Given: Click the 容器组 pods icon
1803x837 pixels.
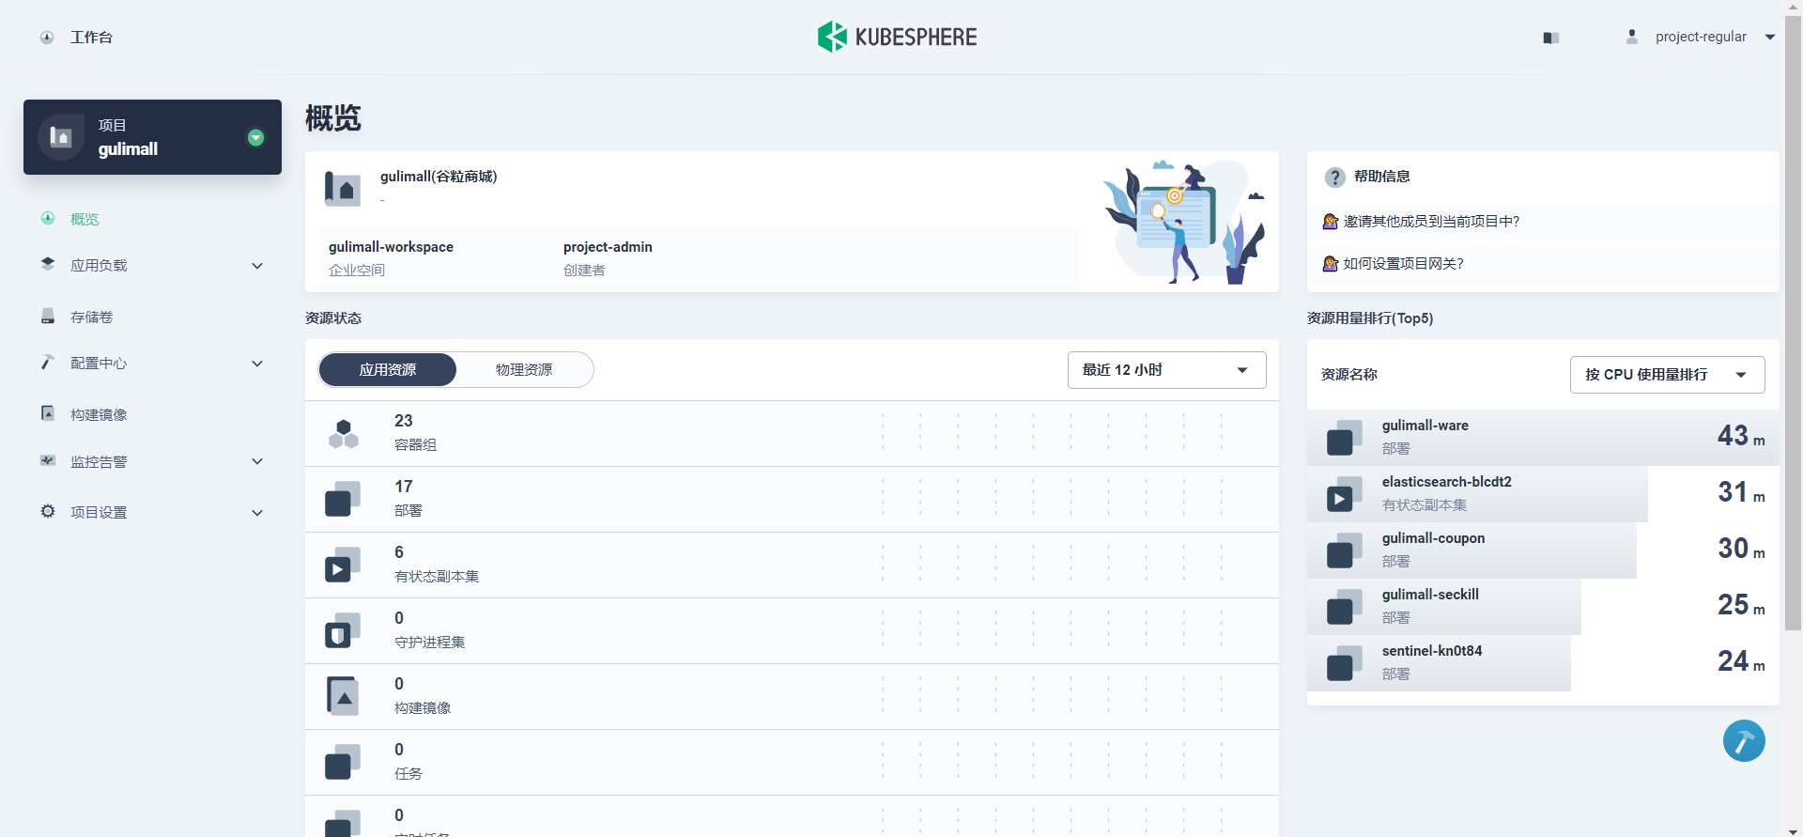Looking at the screenshot, I should point(344,433).
